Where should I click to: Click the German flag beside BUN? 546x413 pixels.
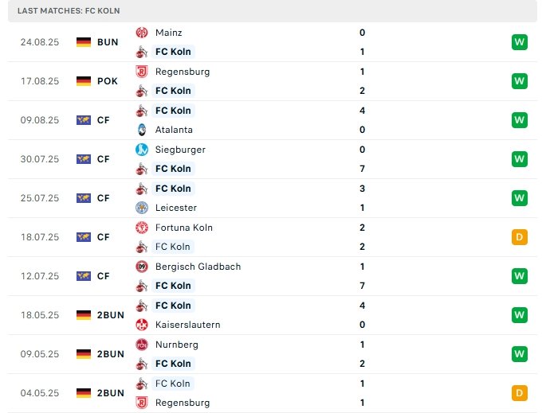(84, 42)
